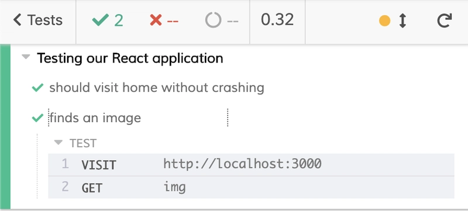Viewport: 468px width, 211px height.
Task: Rerun all tests with reload icon
Action: tap(445, 20)
